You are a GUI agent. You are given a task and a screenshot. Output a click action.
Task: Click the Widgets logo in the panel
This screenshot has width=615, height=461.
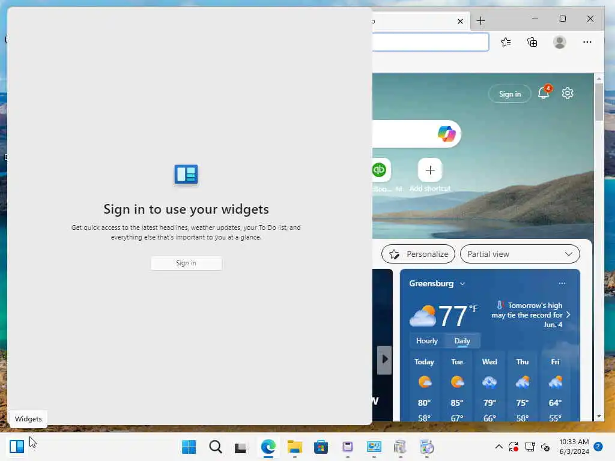[186, 175]
